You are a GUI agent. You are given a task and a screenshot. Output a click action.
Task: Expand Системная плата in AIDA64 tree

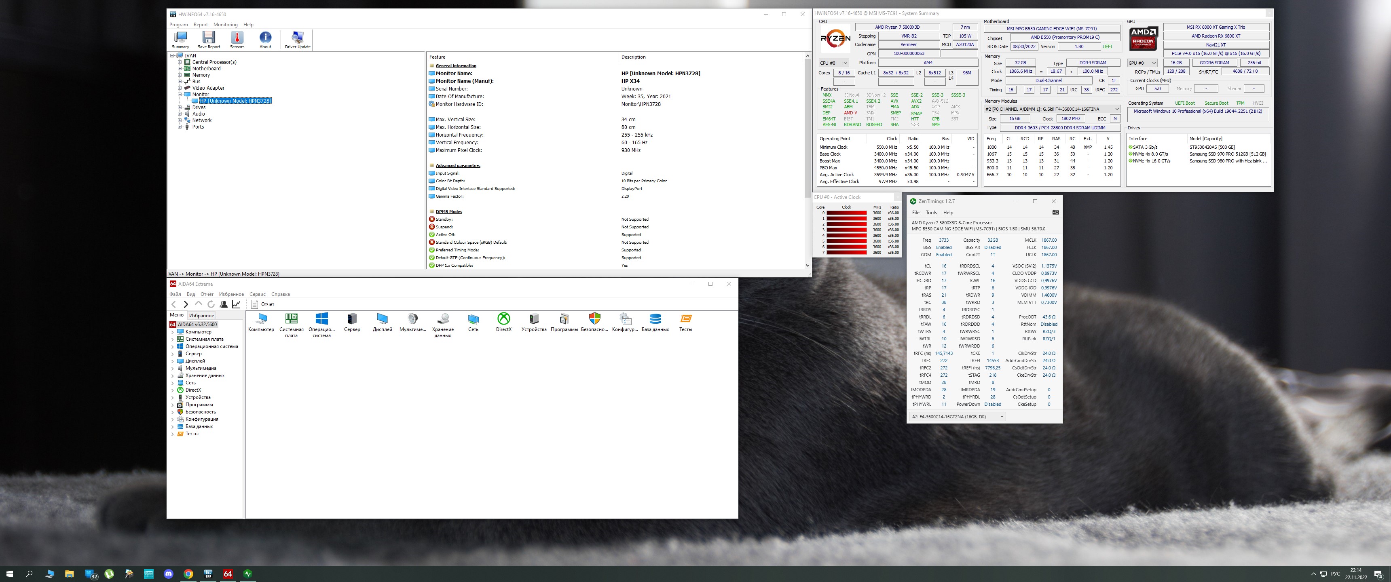click(x=173, y=339)
